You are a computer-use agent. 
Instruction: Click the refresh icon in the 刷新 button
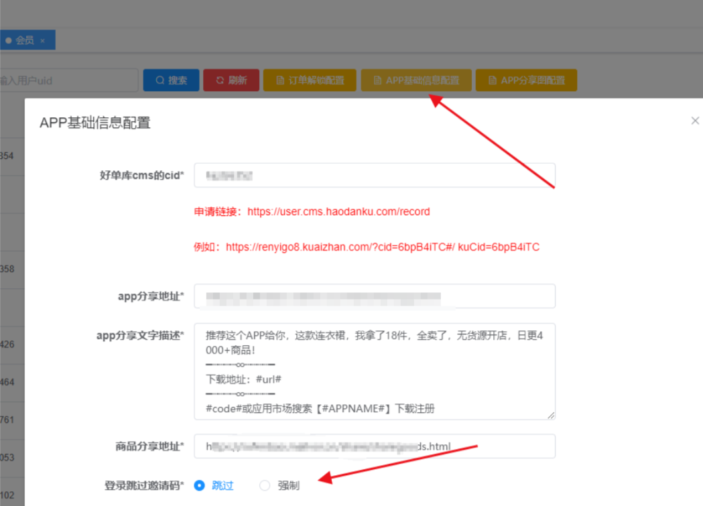220,80
